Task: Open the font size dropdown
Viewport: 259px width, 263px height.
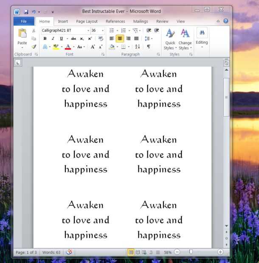Action: [x=103, y=31]
